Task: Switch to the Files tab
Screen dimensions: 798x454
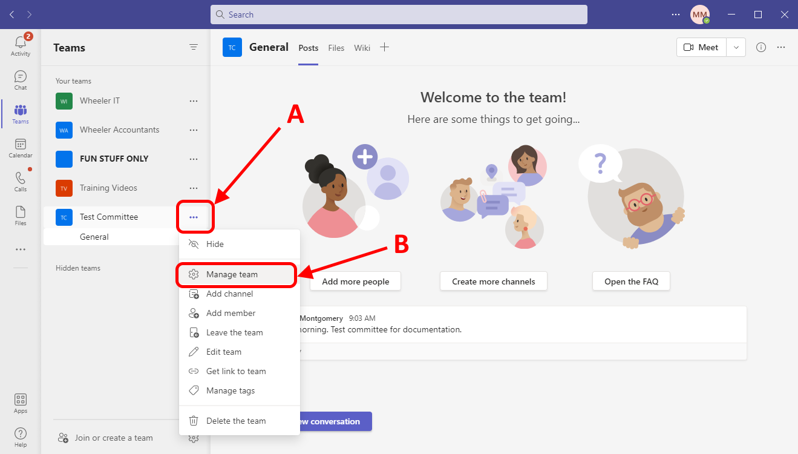Action: [336, 48]
